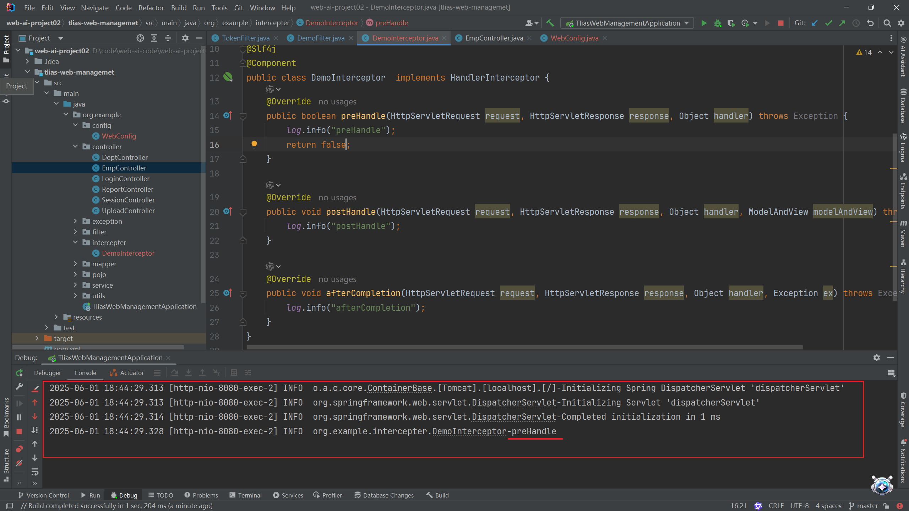Screen dimensions: 909x511
Task: Switch to the WebConfig.java editor tab
Action: pos(574,38)
